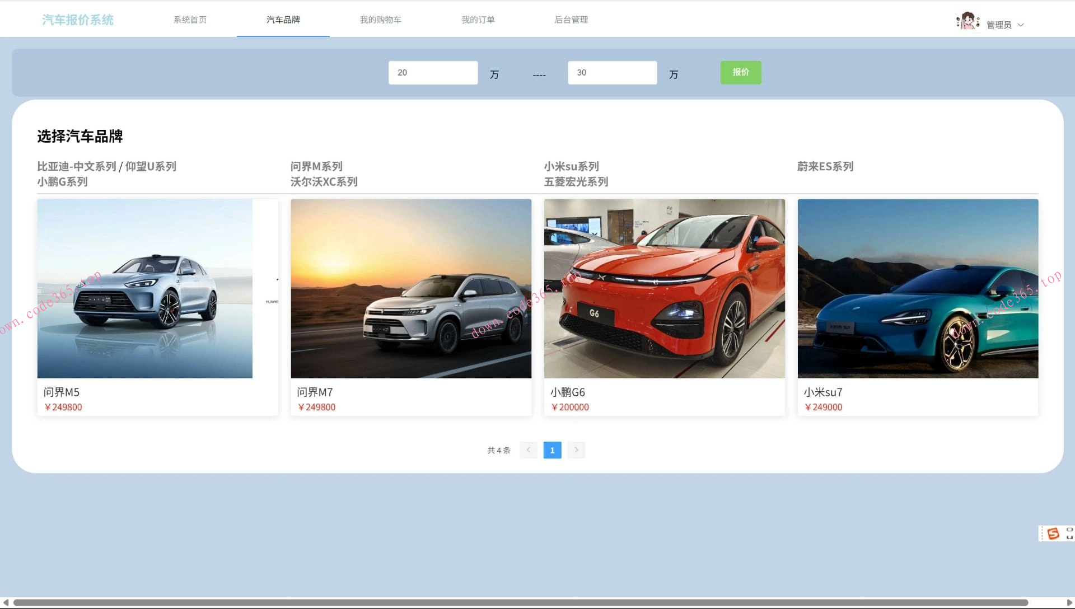The image size is (1075, 609).
Task: Click the horizontal scrollbar at bottom
Action: pos(521,603)
